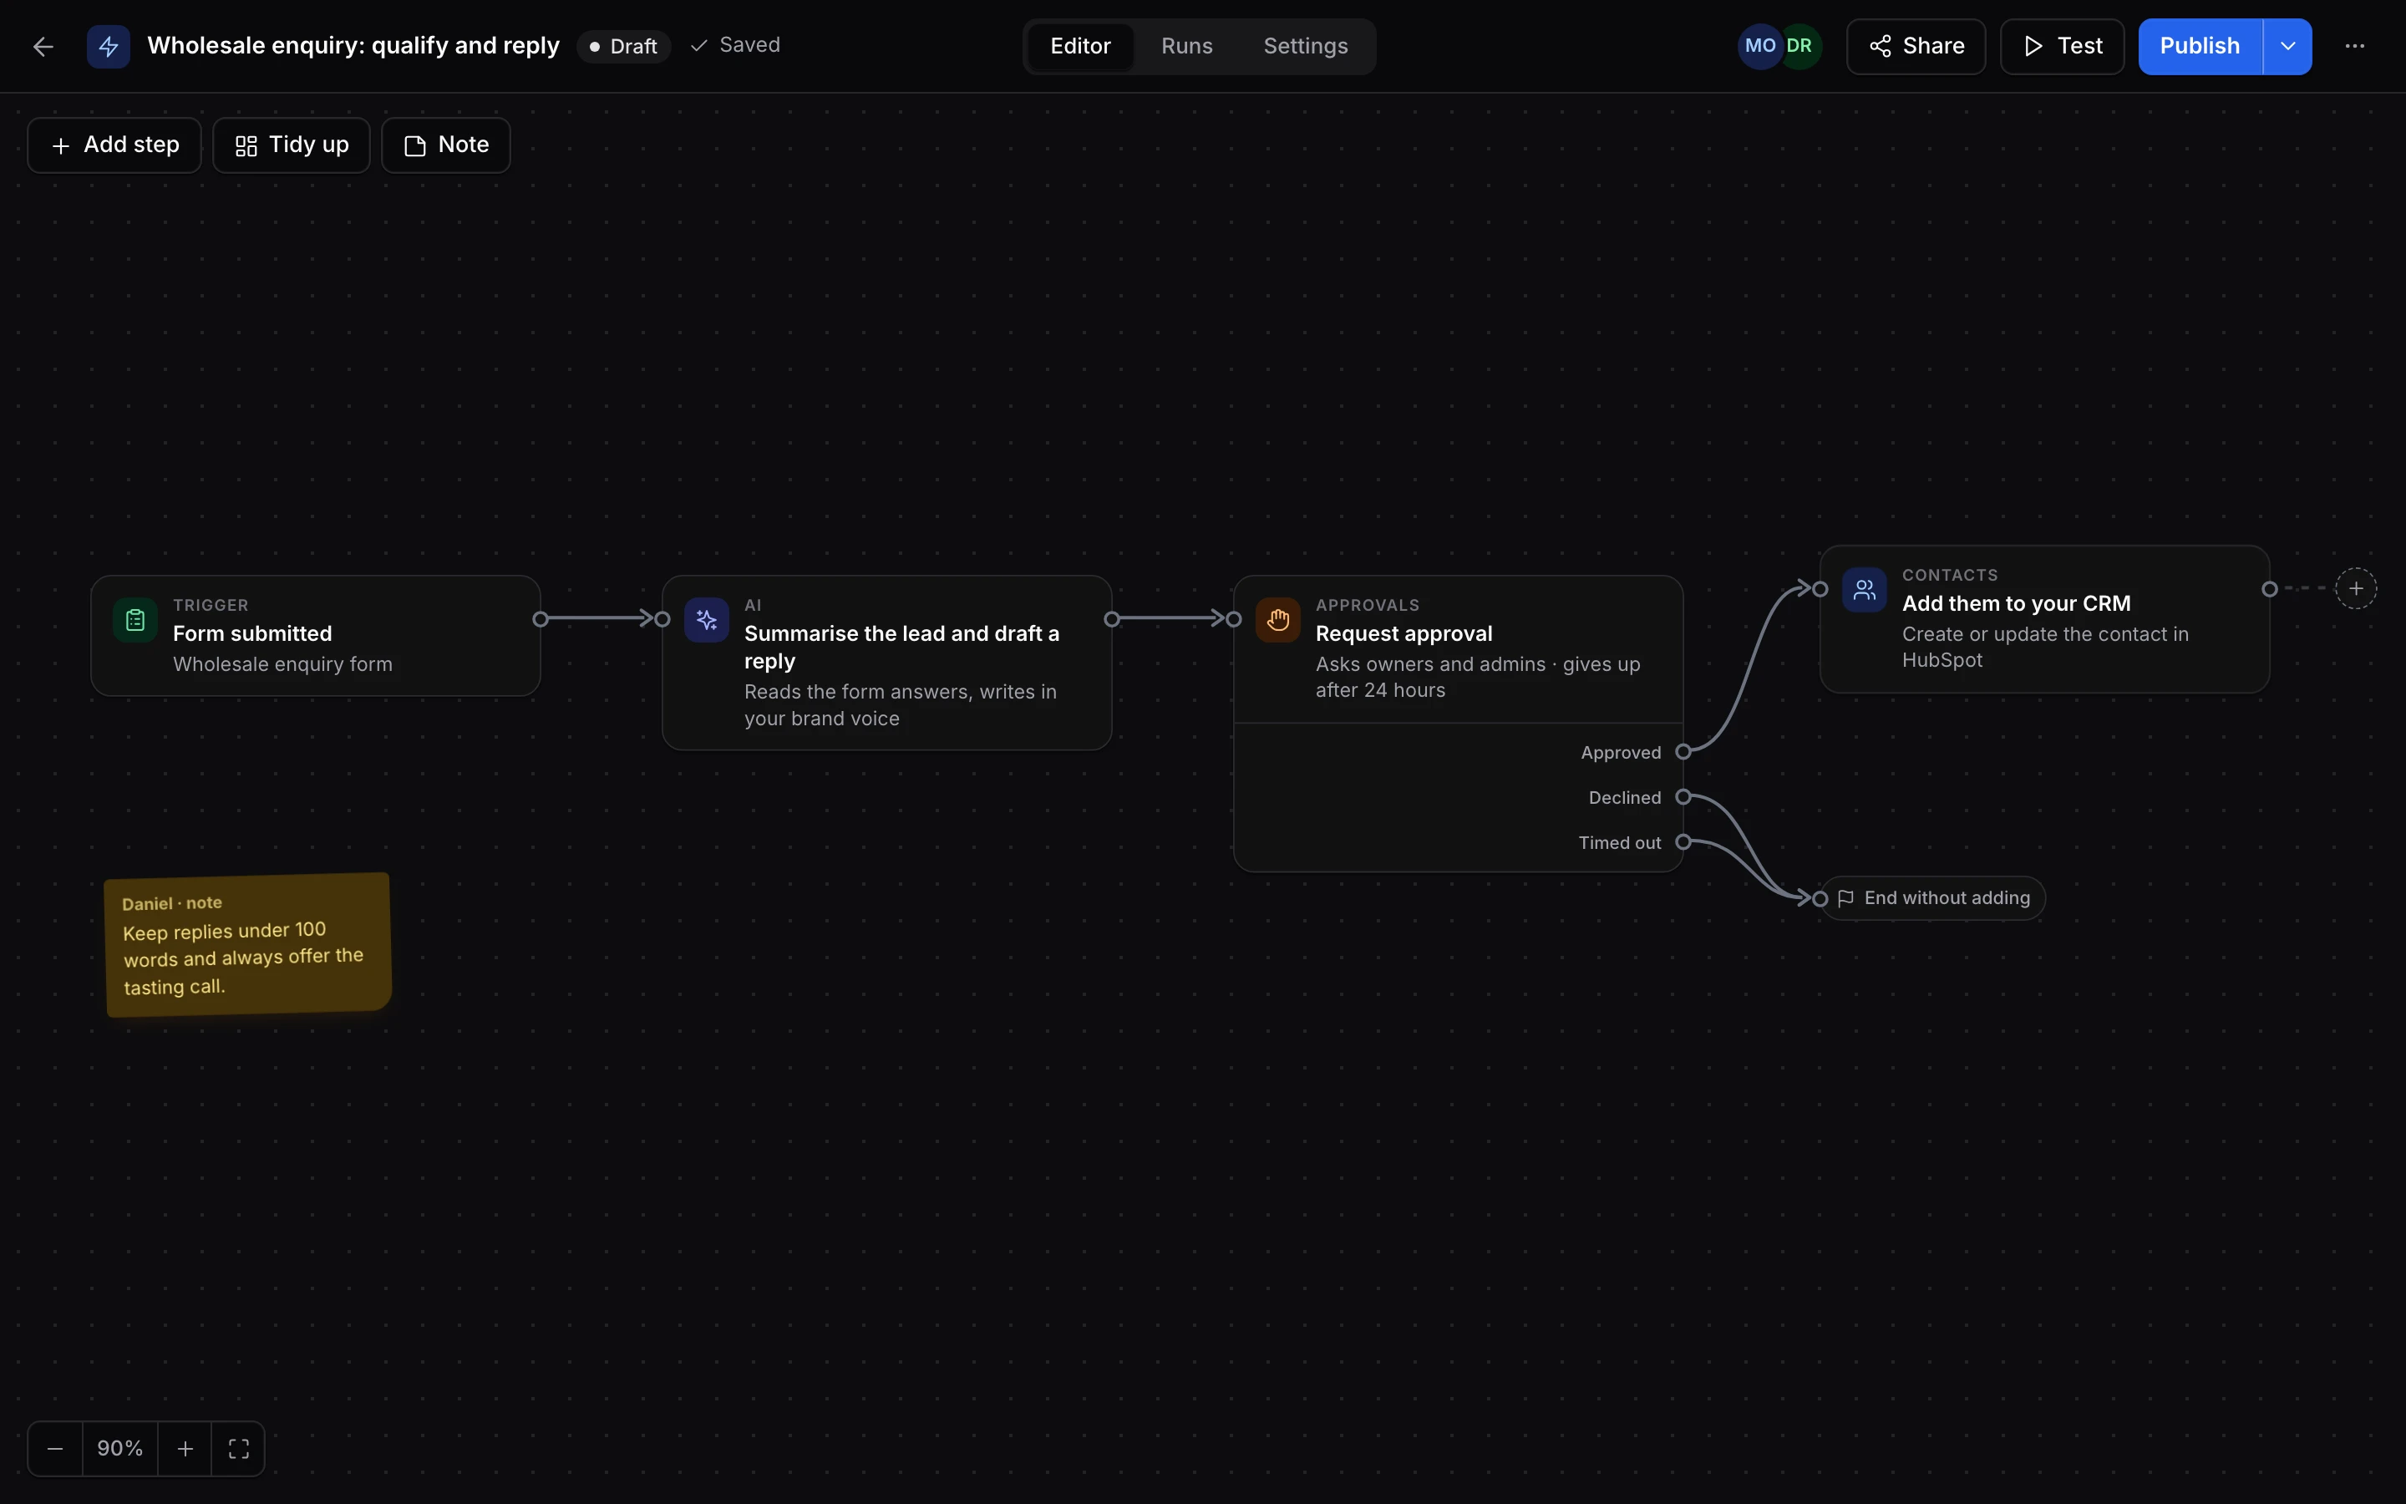Click the MO collaborator avatar
The image size is (2406, 1504).
tap(1759, 47)
